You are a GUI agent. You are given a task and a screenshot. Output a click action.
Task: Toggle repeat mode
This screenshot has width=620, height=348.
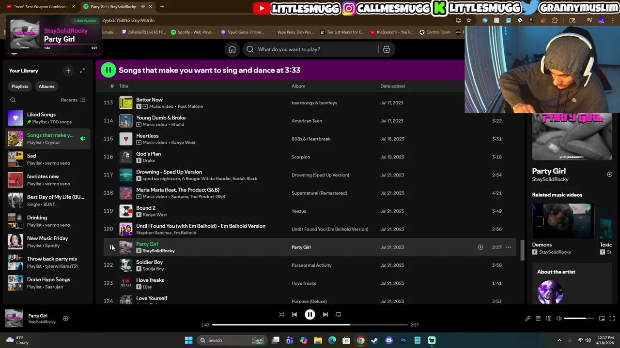(x=339, y=315)
